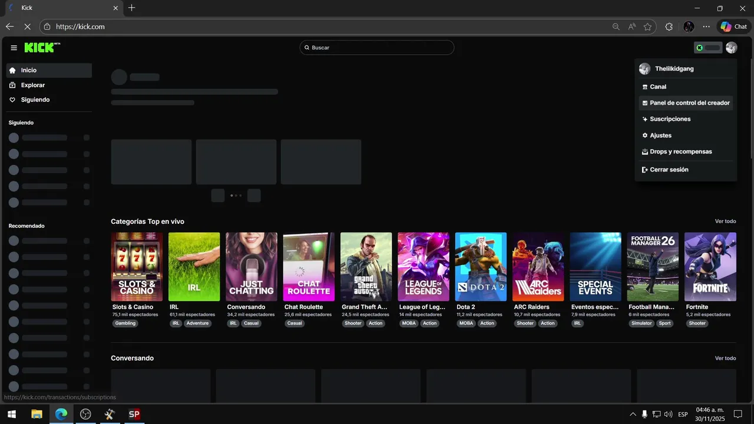
Task: Click the Ajustes gear icon
Action: coord(645,135)
